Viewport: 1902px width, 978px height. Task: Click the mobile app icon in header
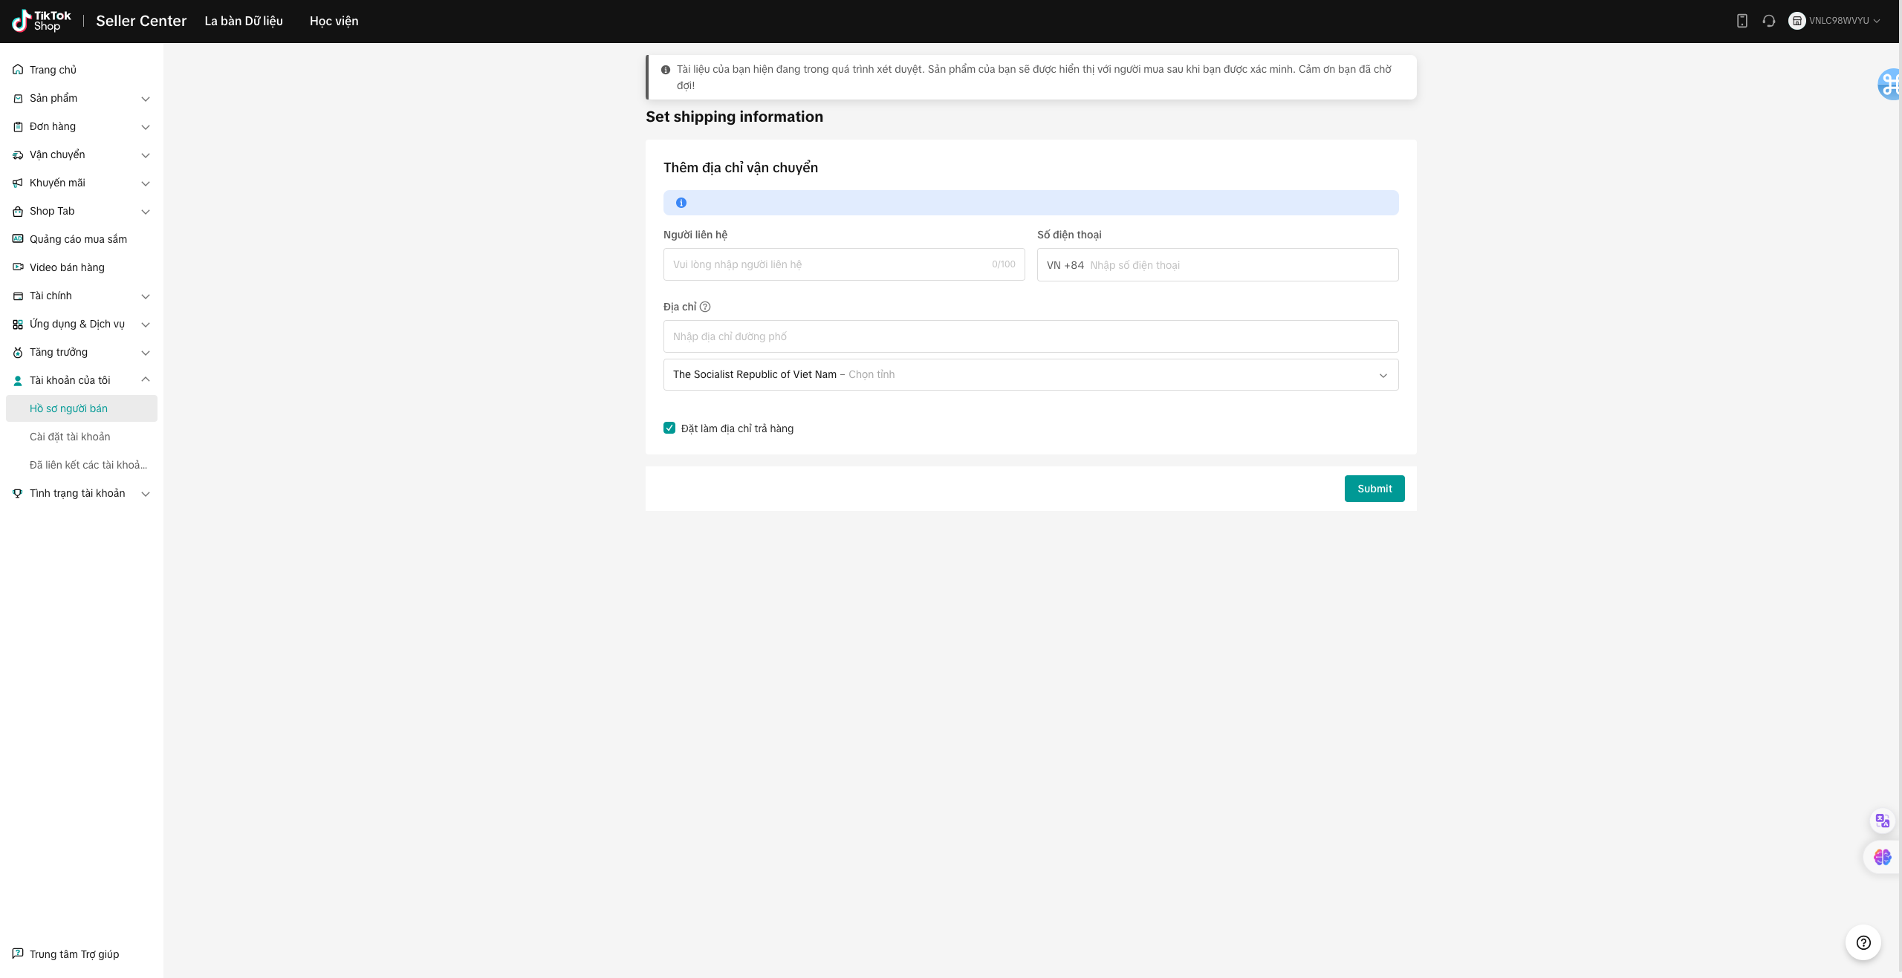1742,21
